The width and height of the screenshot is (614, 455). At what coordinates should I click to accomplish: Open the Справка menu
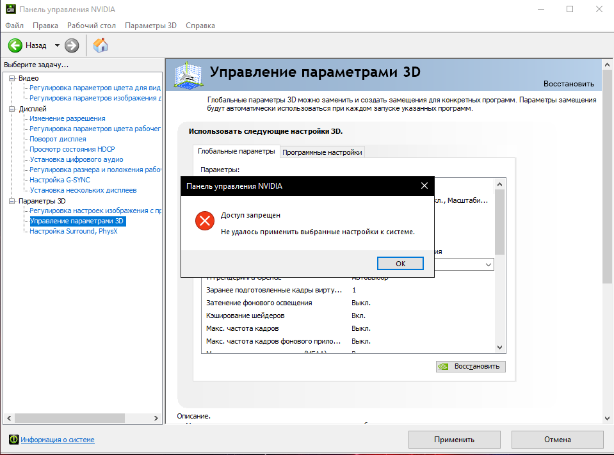pyautogui.click(x=200, y=26)
